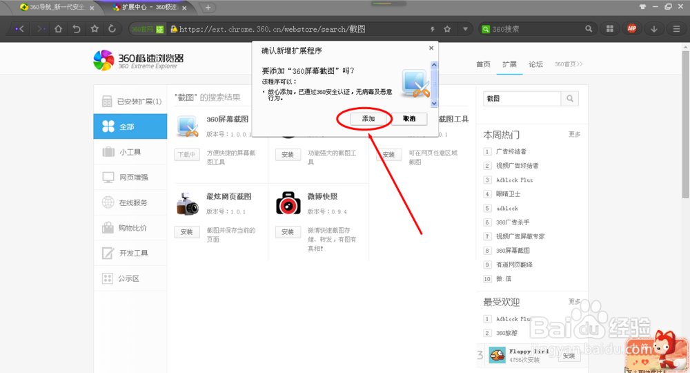Click the undo closed tab icon
Viewport: 690px width, 373px height.
[x=77, y=29]
